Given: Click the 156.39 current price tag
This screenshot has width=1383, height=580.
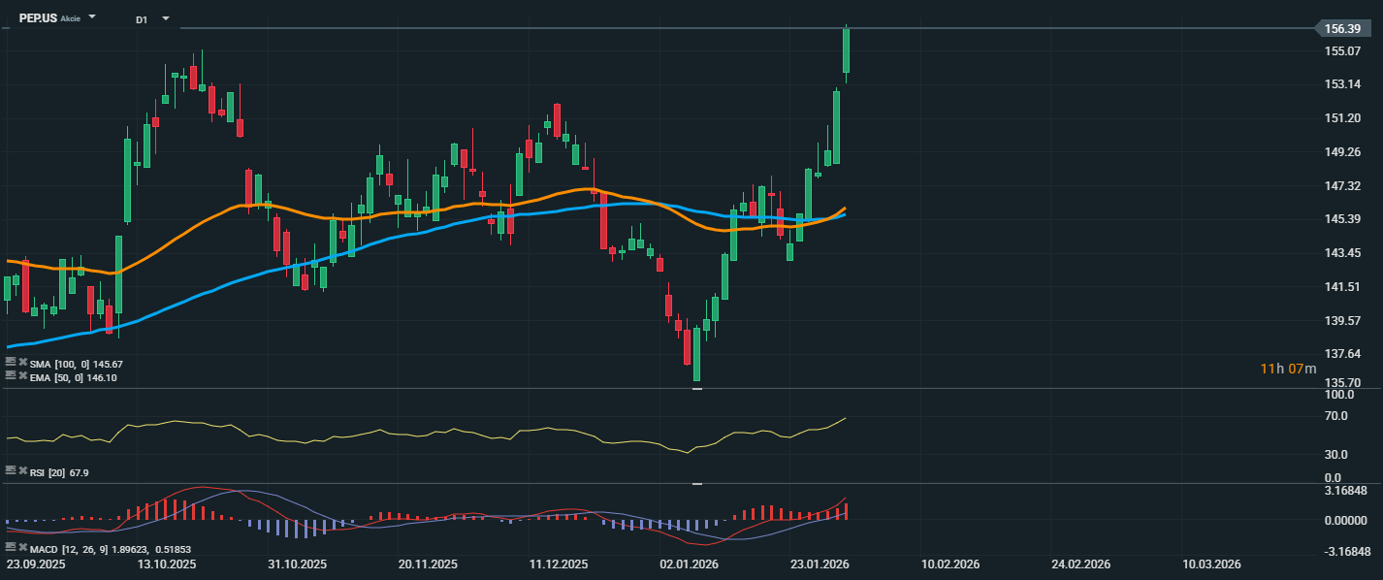Looking at the screenshot, I should click(x=1344, y=29).
